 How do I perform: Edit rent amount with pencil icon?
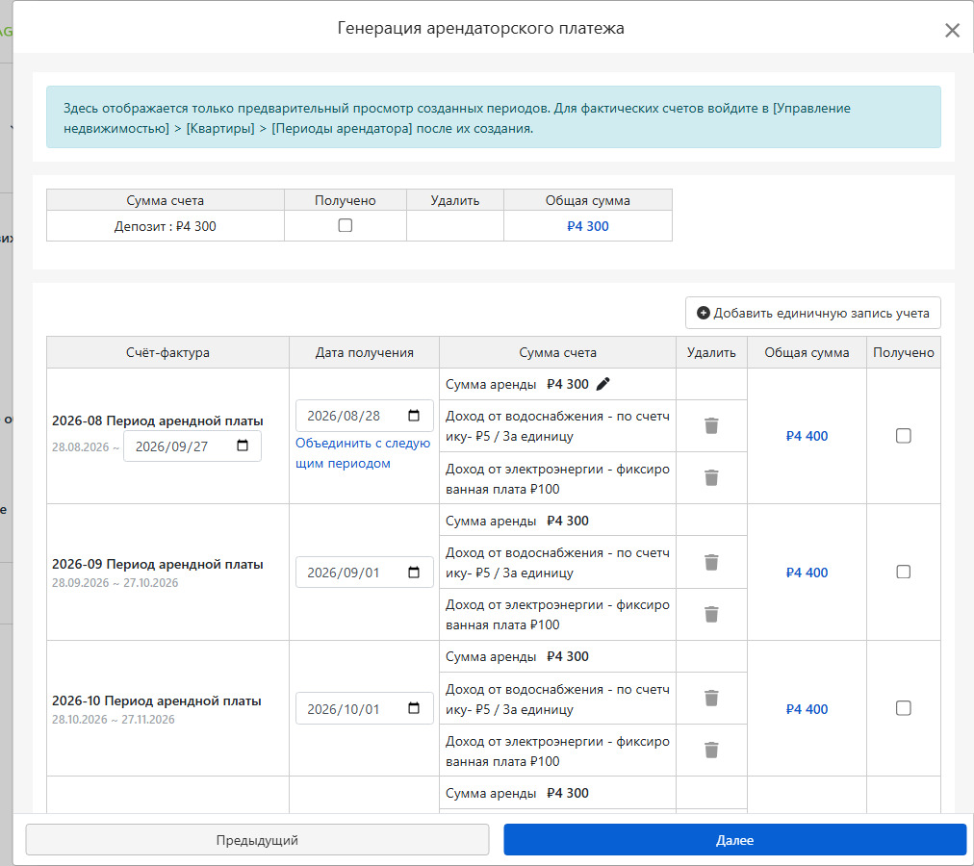(602, 384)
